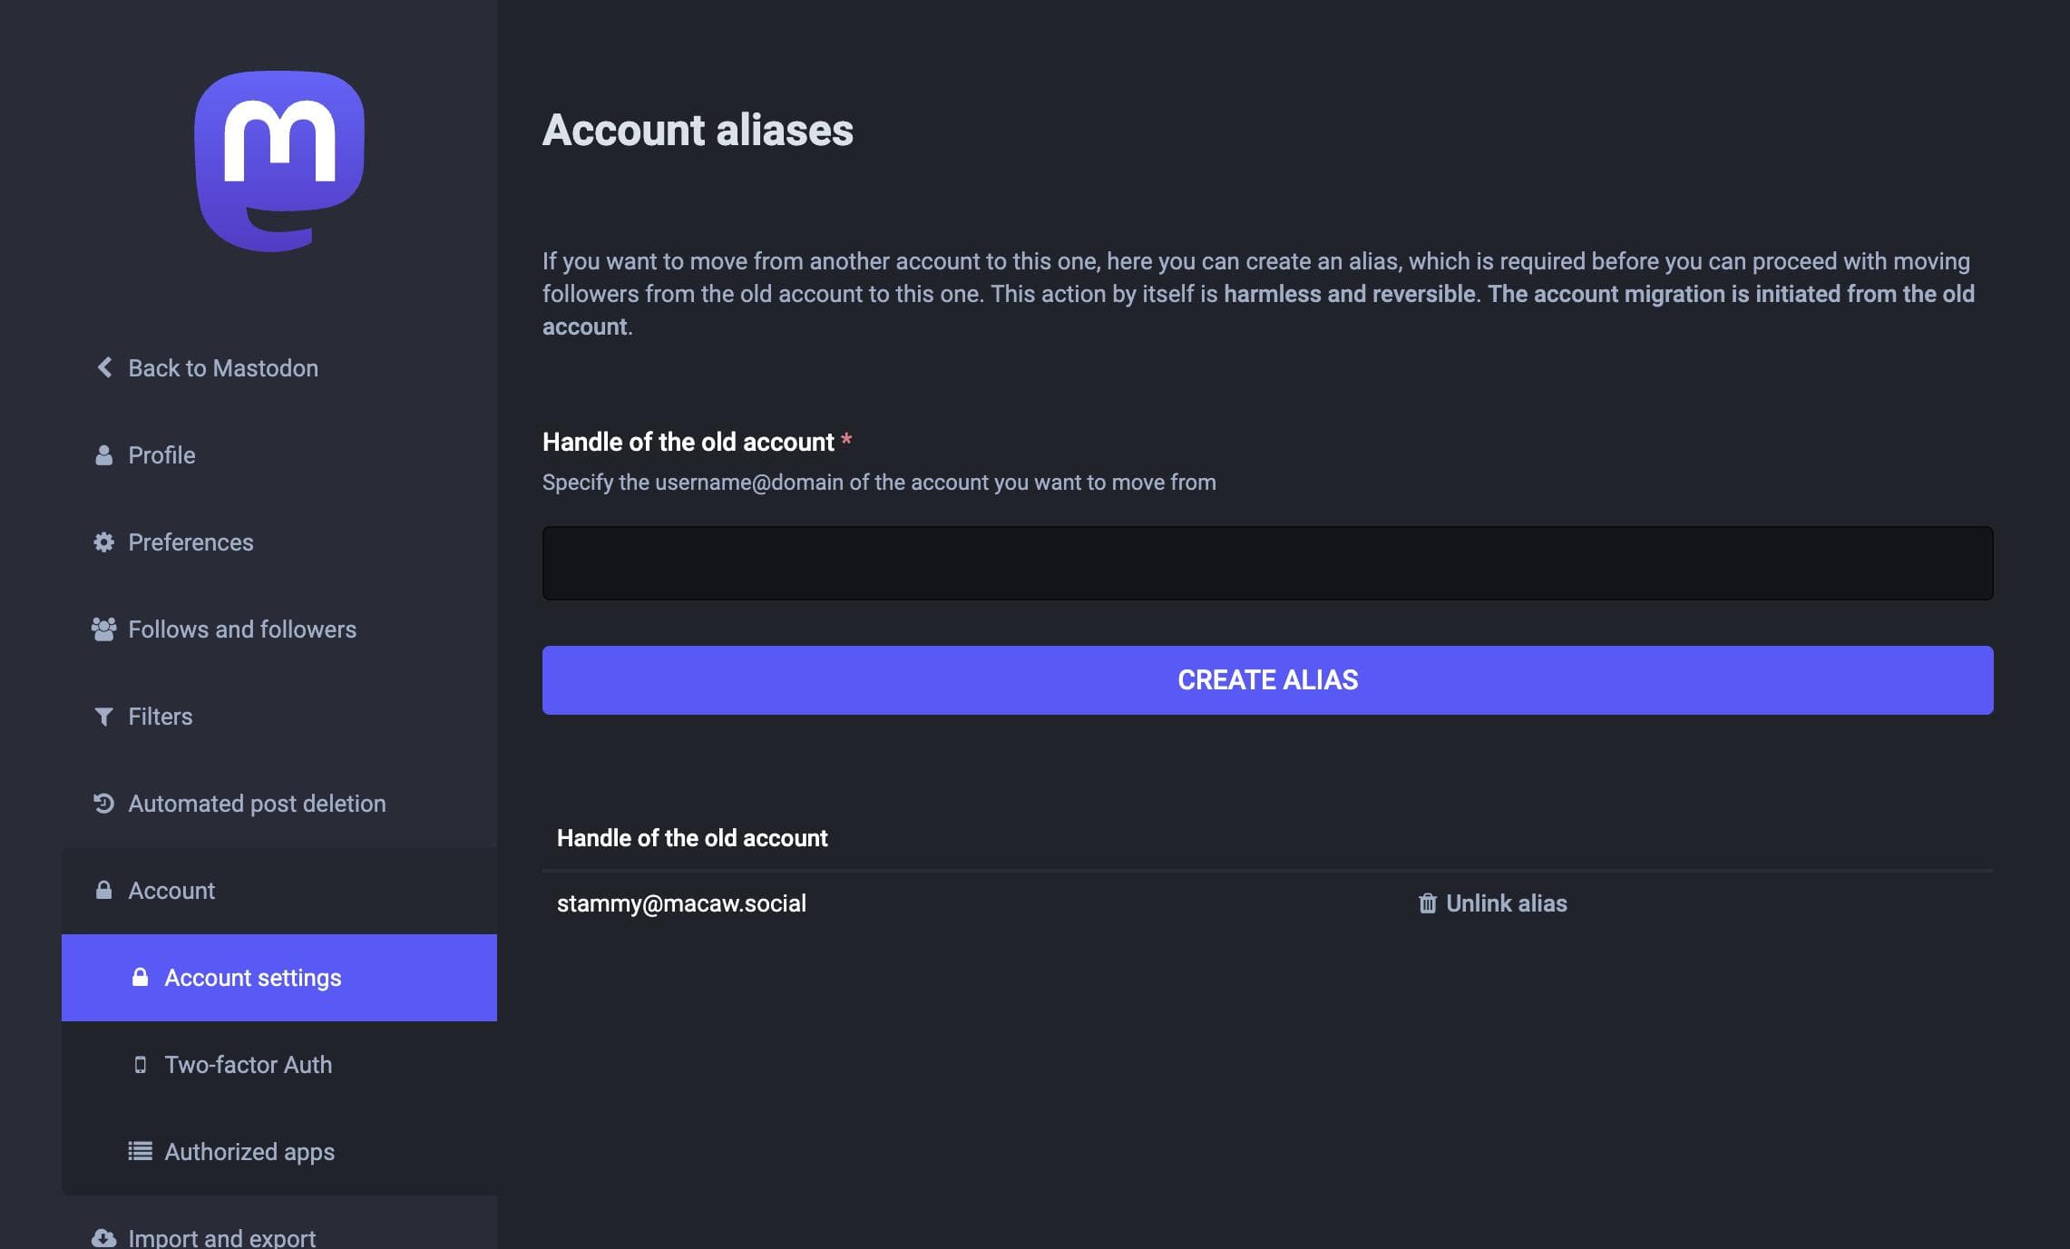Unlink the stammy@macaw.social alias
The image size is (2070, 1249).
[1493, 903]
